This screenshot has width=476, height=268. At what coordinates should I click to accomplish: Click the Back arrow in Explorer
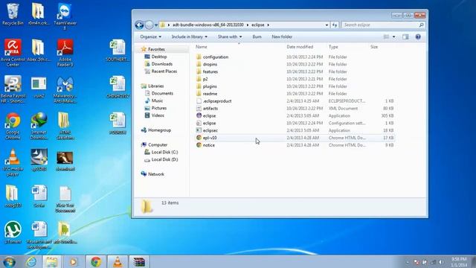[x=139, y=25]
